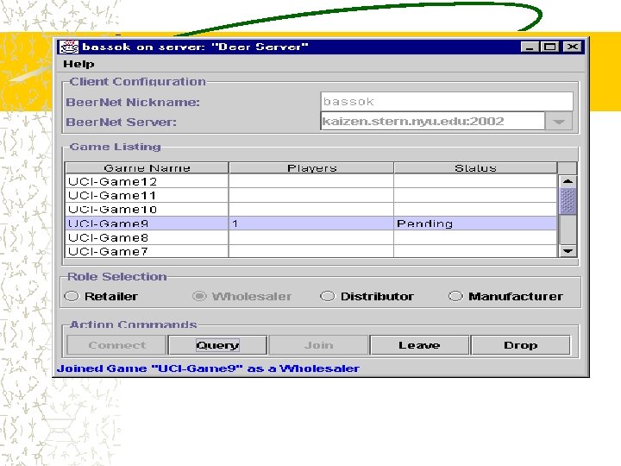
Task: Click the Joined Game status message
Action: click(x=208, y=368)
